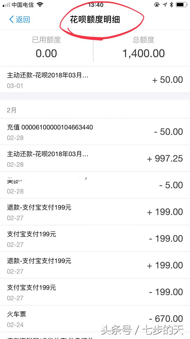Tap the +997.25 amount

(x=165, y=158)
